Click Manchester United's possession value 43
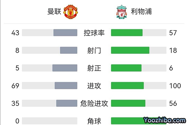Viewport: 188px width, 125px height. [x=15, y=33]
